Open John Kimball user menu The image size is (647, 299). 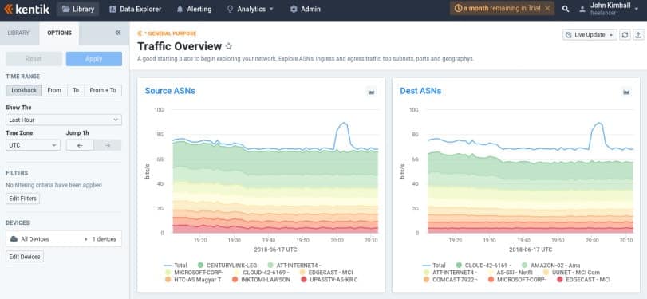pos(610,9)
